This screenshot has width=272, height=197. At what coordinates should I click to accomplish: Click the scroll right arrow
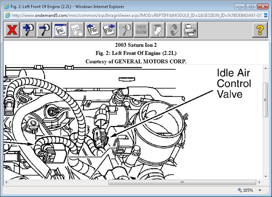260,183
